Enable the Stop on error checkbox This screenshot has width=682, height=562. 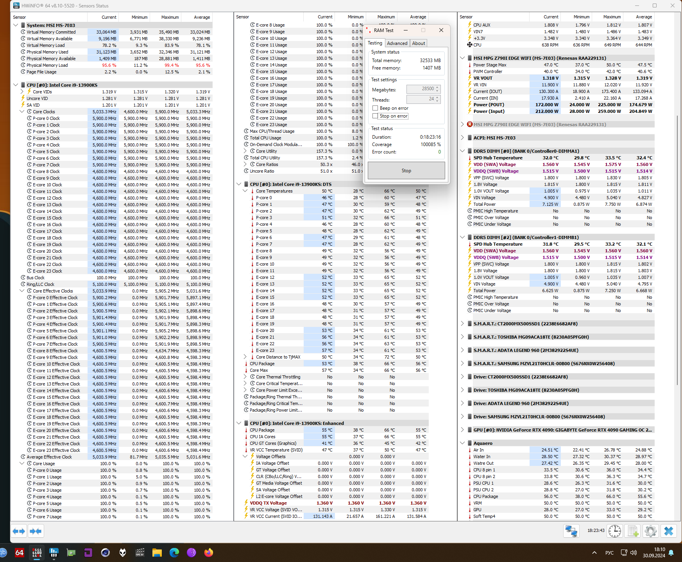coord(375,116)
